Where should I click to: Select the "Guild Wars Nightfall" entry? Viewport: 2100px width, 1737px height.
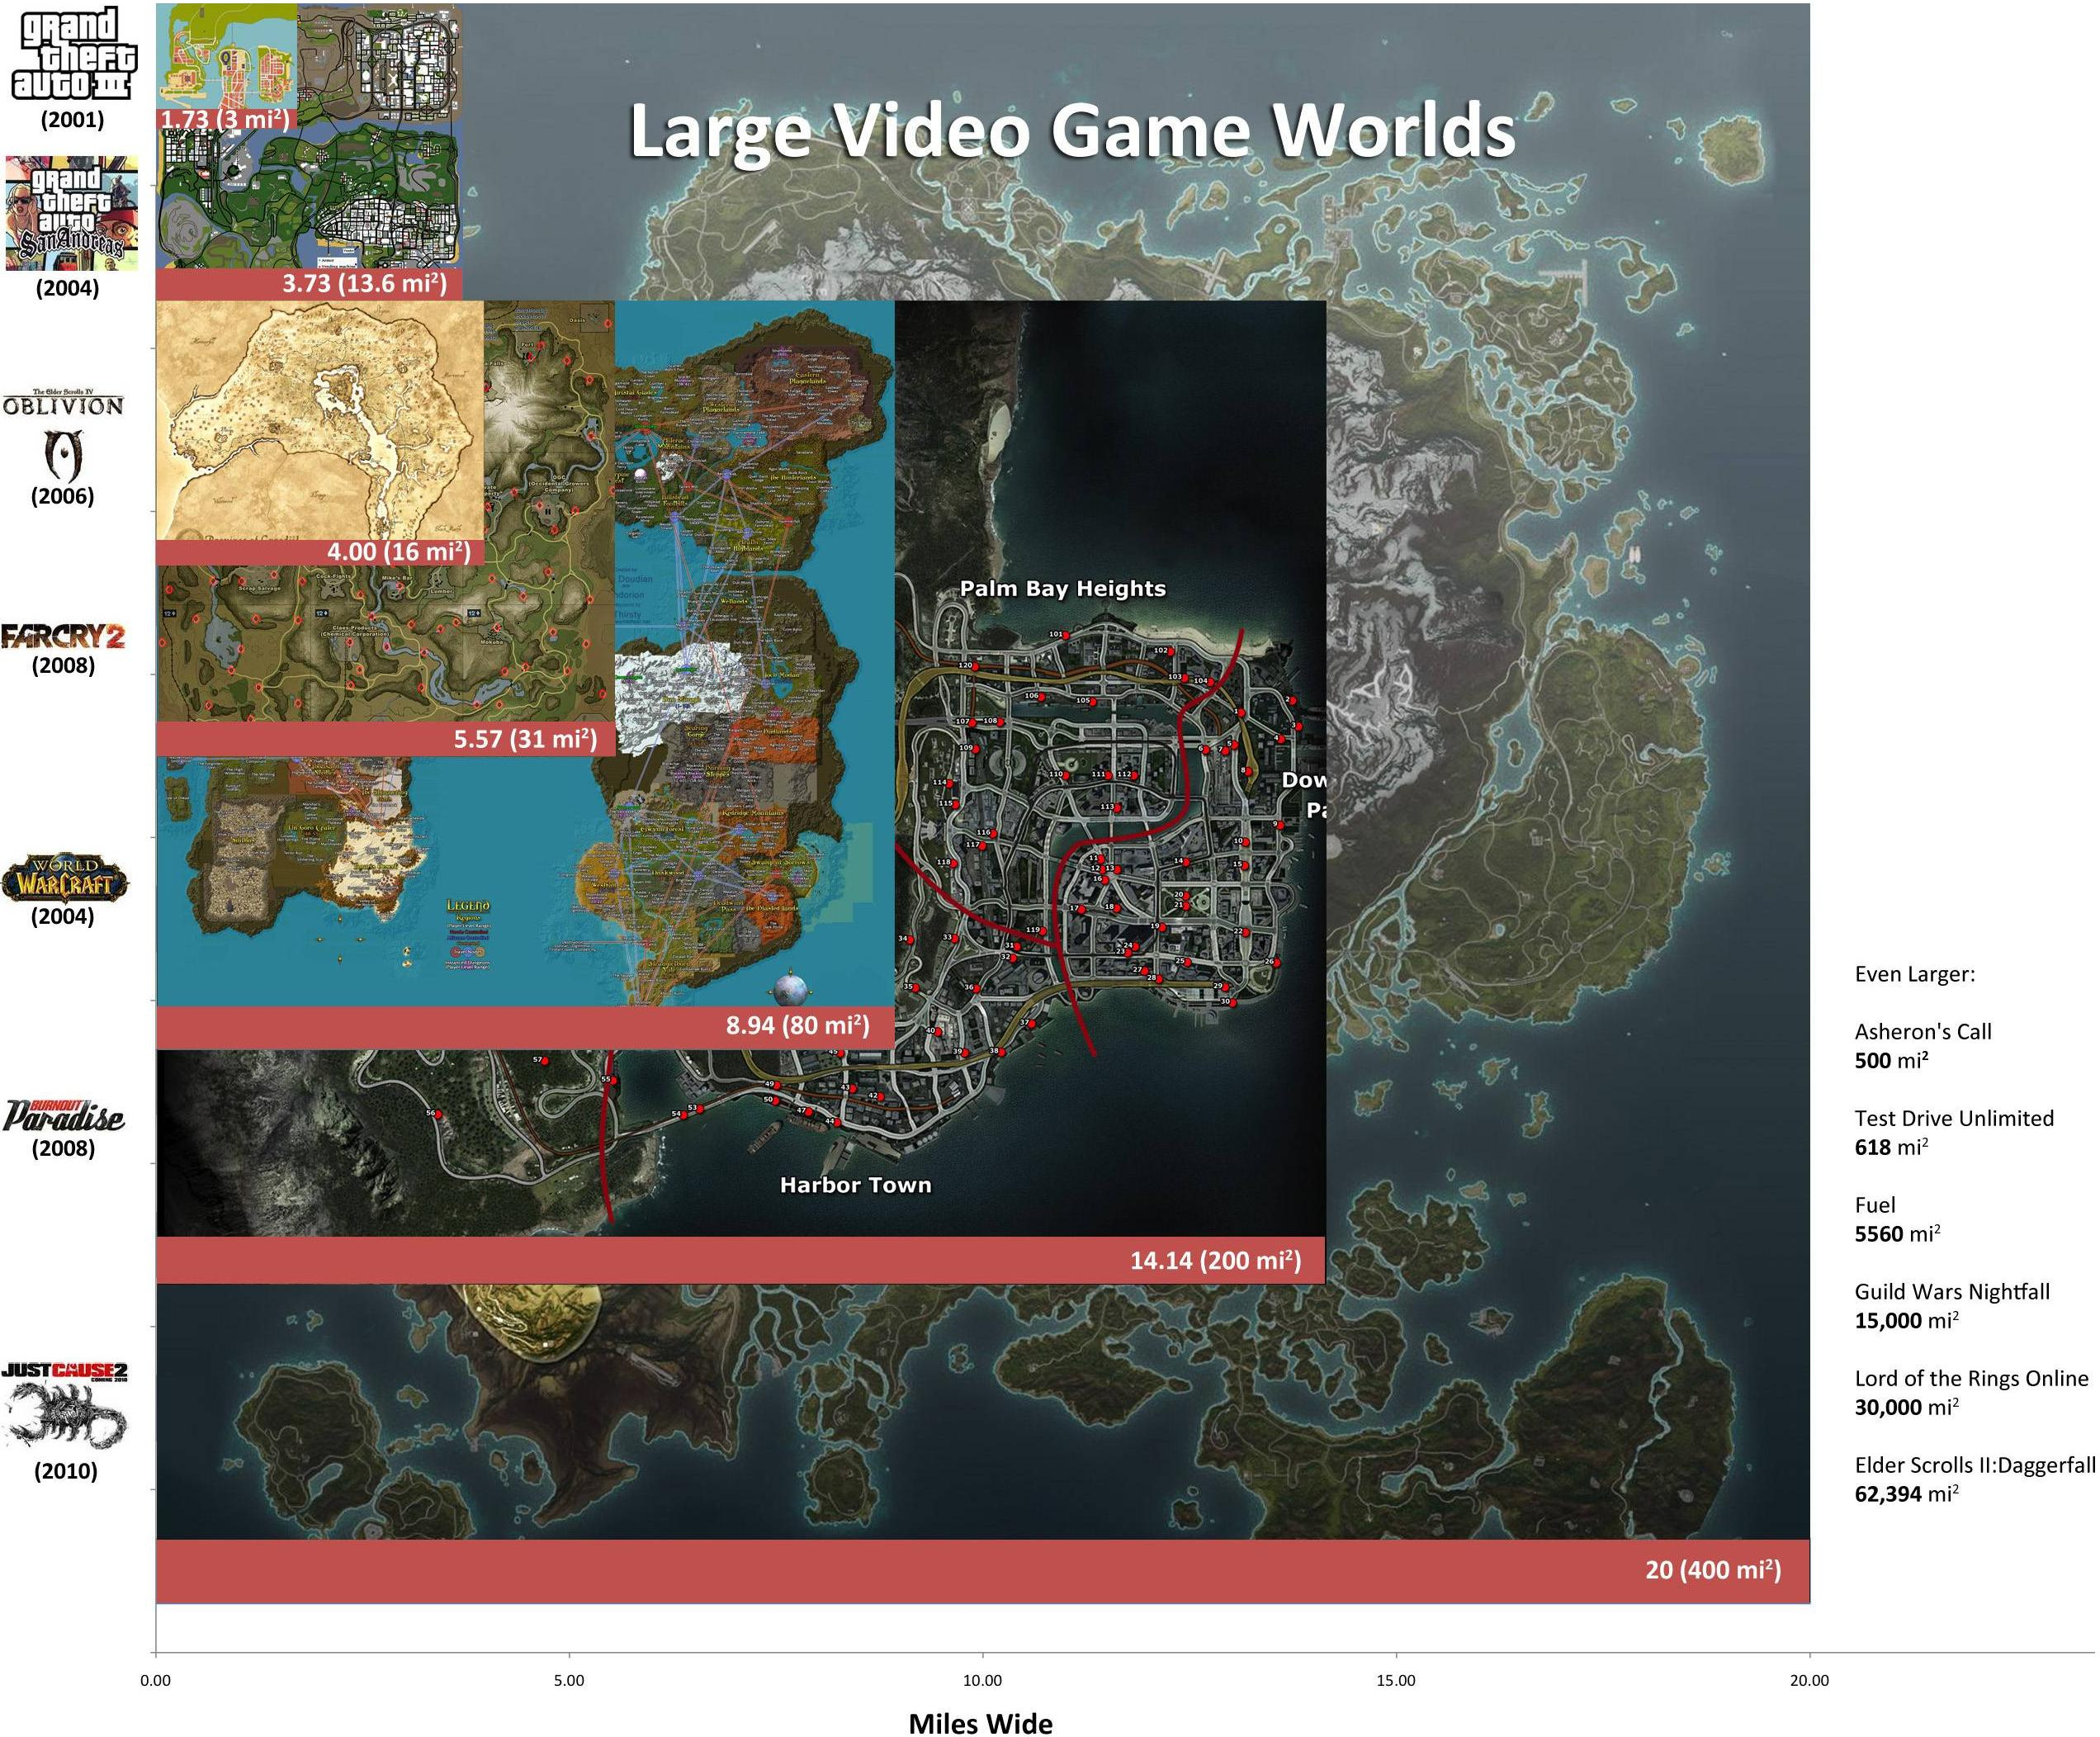1952,1292
